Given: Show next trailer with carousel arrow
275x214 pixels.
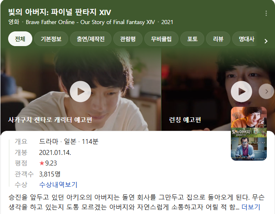Looking at the screenshot, I should pos(266,91).
